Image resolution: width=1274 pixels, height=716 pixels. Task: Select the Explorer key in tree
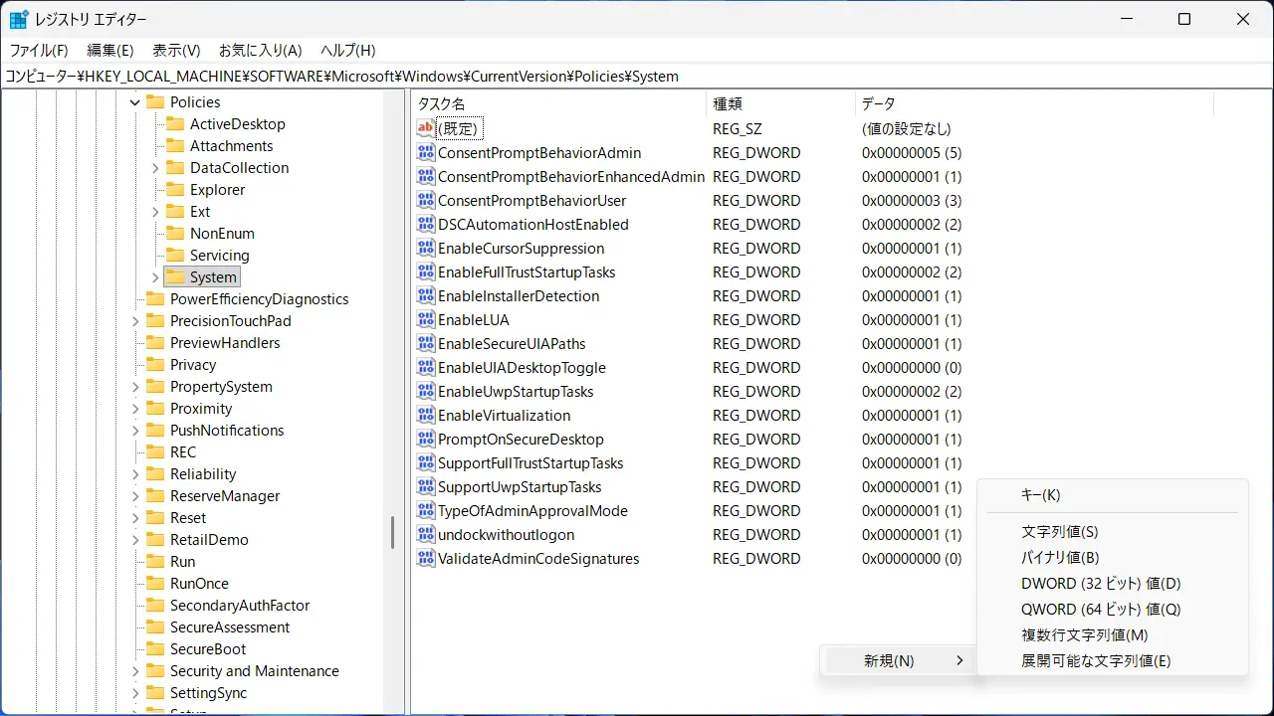point(217,189)
